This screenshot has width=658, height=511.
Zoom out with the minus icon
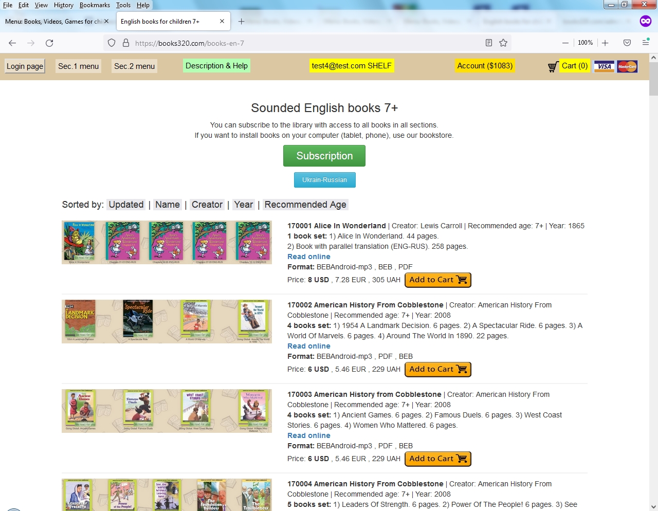565,43
